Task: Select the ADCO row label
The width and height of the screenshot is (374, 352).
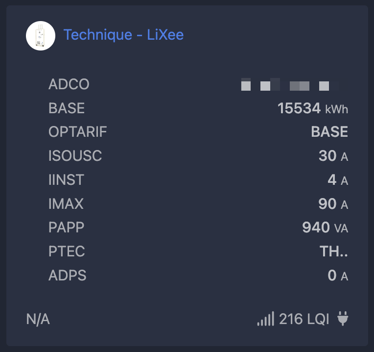Action: click(69, 84)
